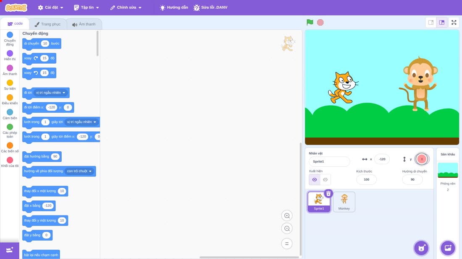This screenshot has width=462, height=259.
Task: Click the Kích thước size field
Action: tap(366, 180)
